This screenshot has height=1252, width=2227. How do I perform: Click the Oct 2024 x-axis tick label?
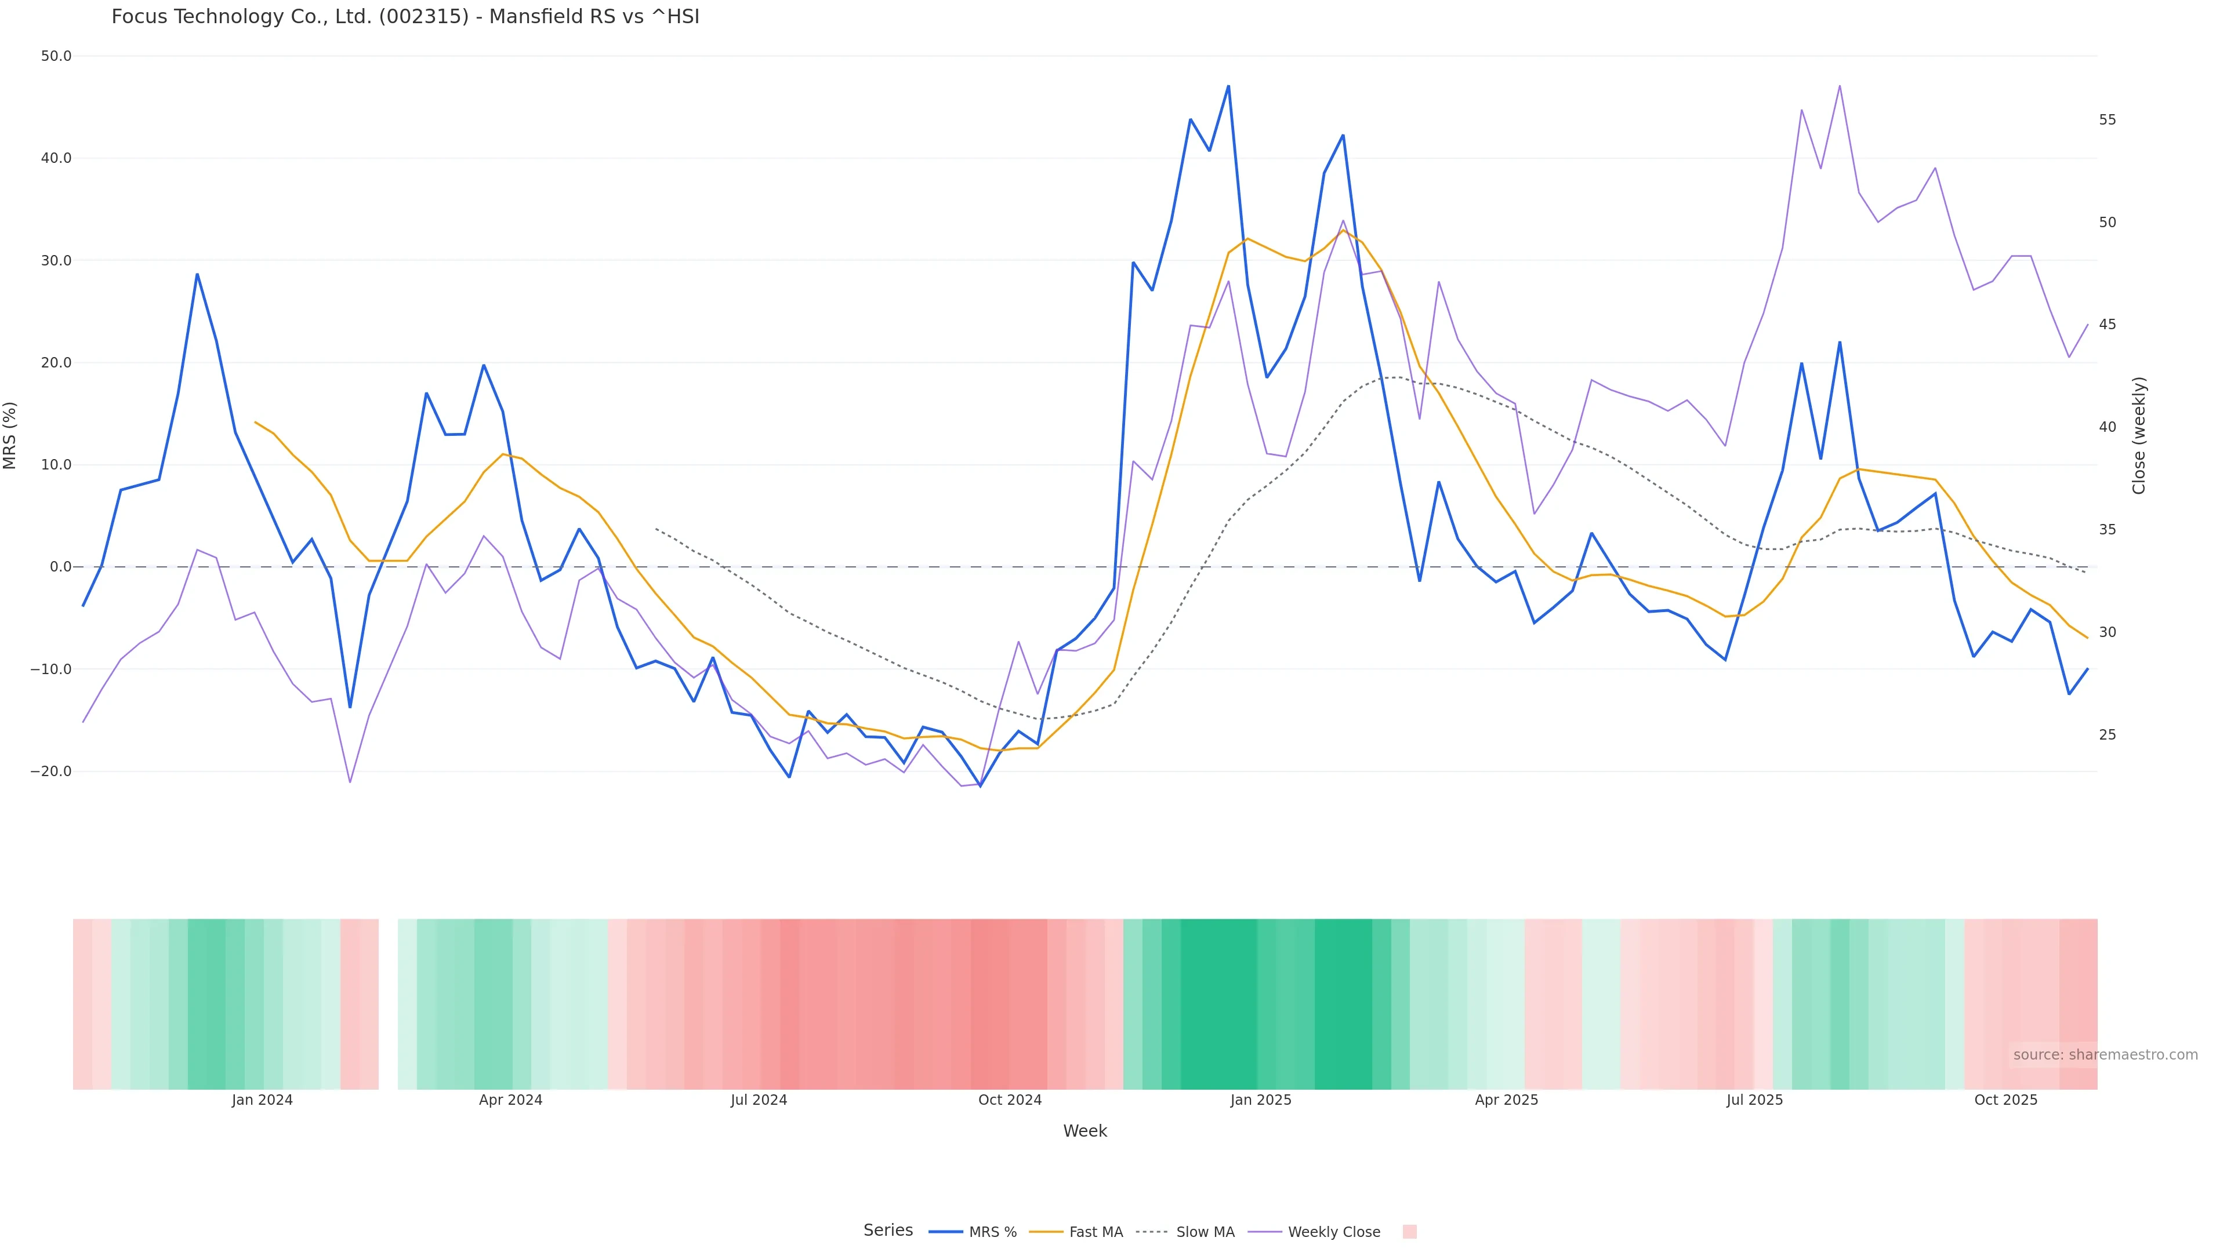[1010, 1100]
